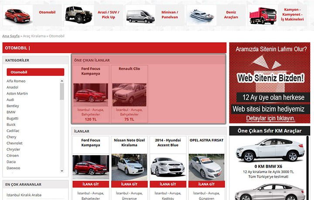The height and width of the screenshot is (200, 314).
Task: Click the yacht category image
Action: coord(201,15)
